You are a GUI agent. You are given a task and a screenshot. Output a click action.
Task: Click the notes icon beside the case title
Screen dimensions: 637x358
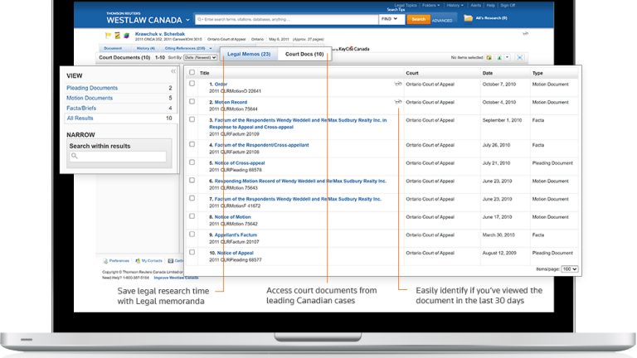[118, 36]
